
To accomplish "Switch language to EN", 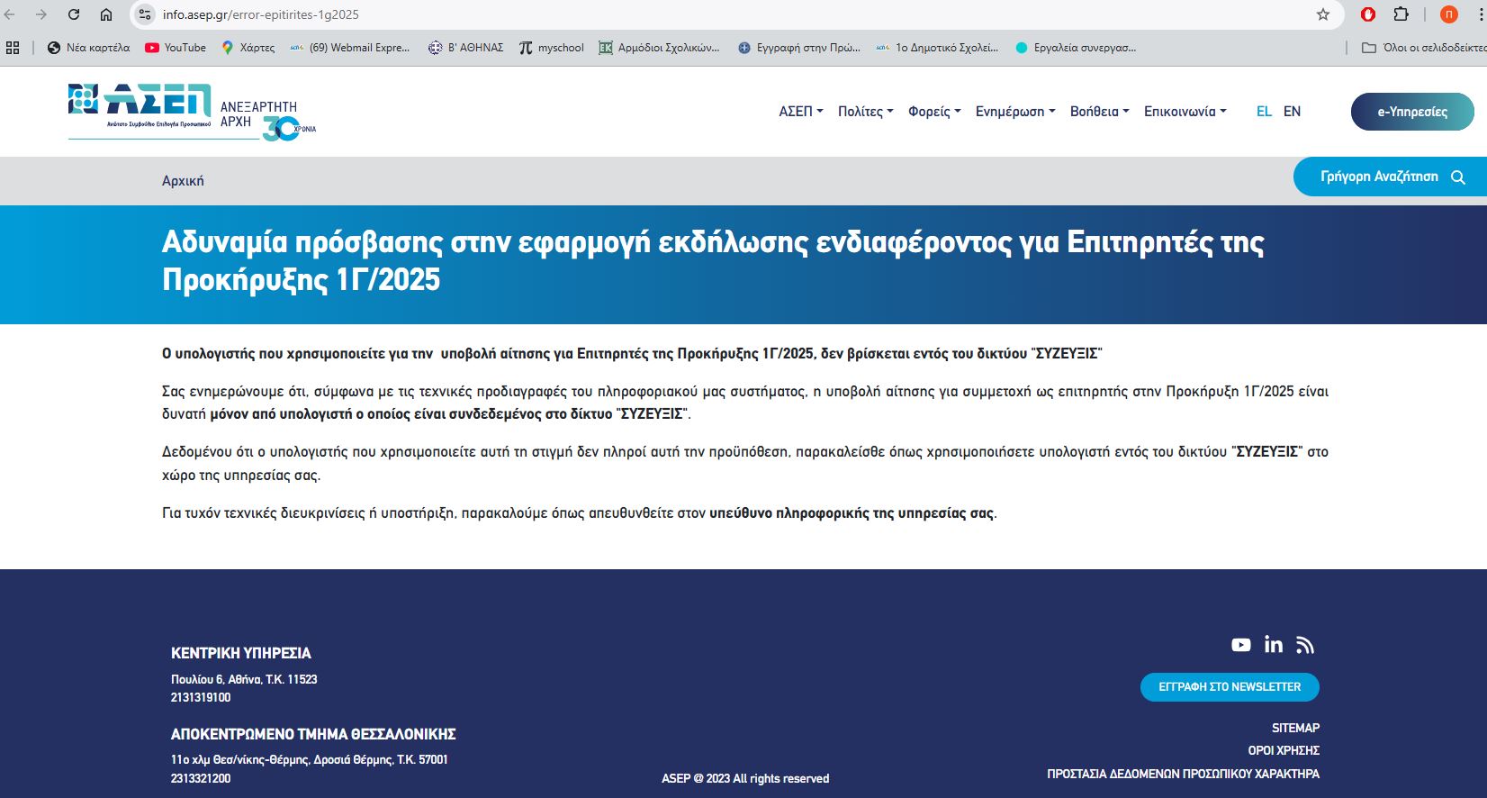I will (x=1292, y=112).
